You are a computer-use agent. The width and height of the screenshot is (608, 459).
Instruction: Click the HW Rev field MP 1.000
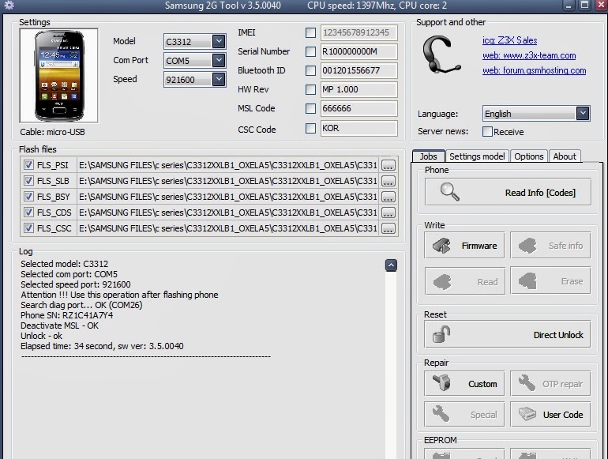359,89
